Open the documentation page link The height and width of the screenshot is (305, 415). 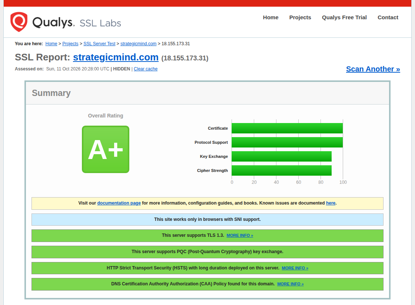(119, 203)
